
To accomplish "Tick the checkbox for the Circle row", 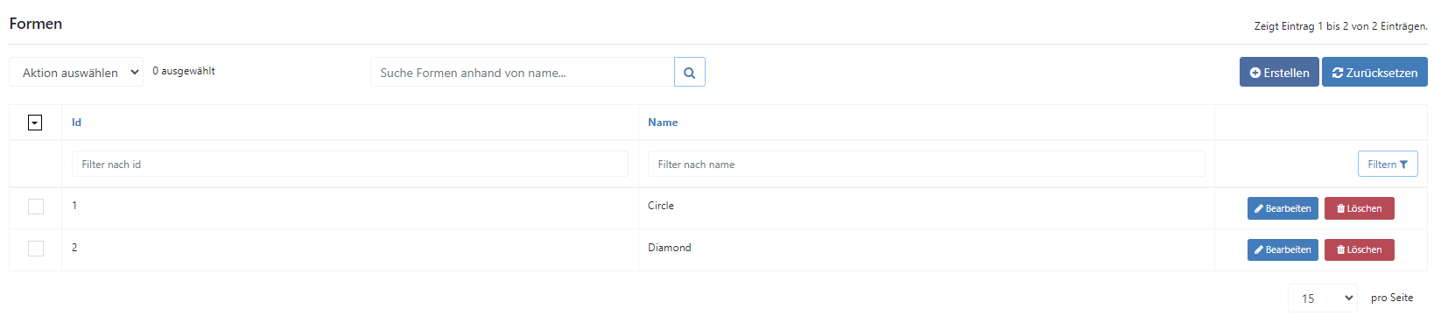I will (x=36, y=207).
